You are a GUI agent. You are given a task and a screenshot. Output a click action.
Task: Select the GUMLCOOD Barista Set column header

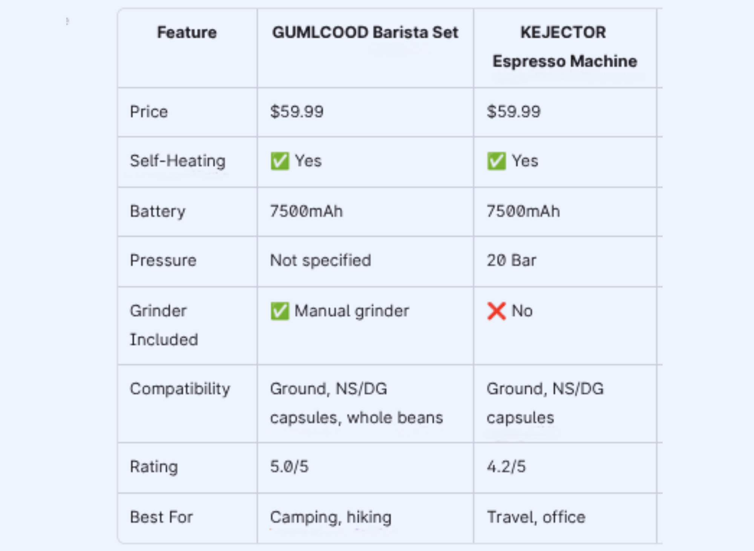tap(365, 32)
